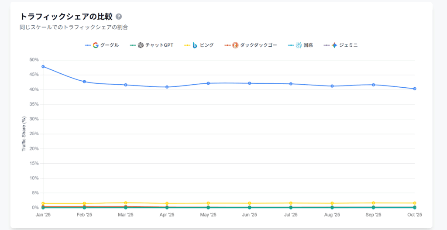Click the Bing logo in the legend

point(195,45)
